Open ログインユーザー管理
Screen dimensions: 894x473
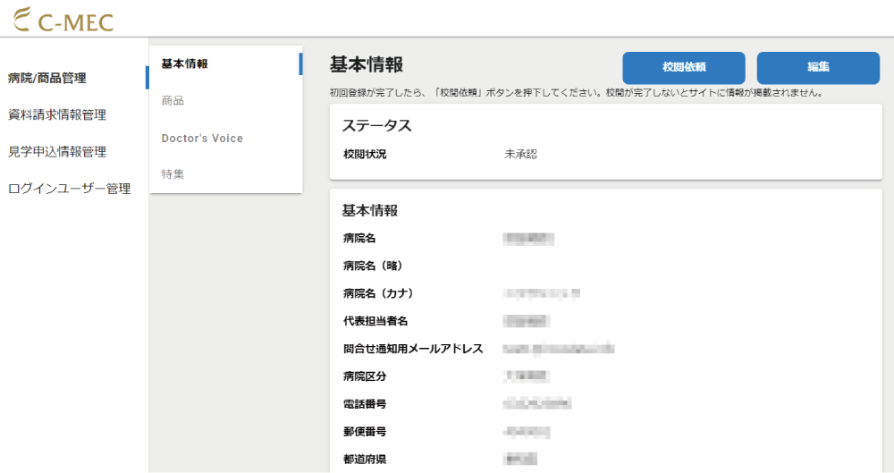tap(70, 189)
